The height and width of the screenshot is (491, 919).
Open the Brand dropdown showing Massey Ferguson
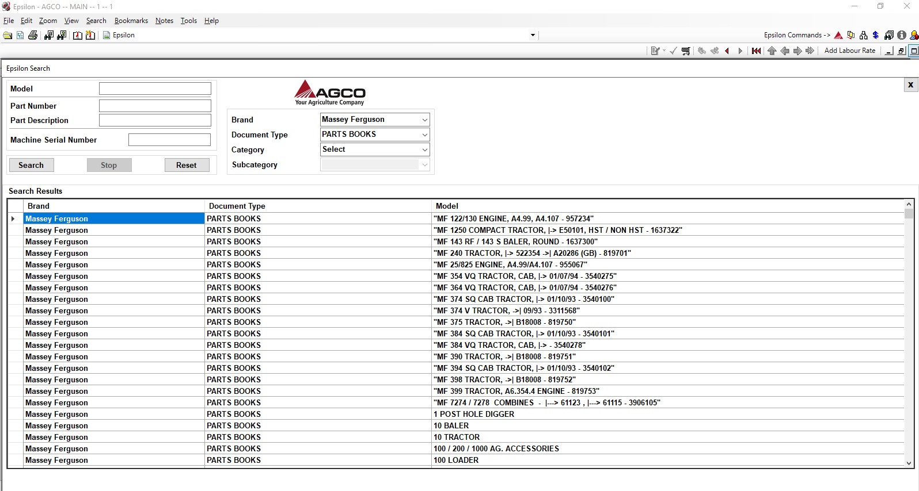375,120
